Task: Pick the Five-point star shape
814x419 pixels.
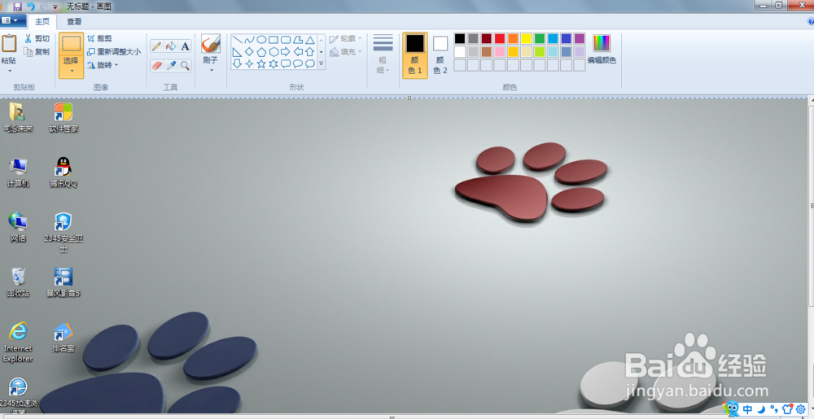Action: click(x=261, y=63)
